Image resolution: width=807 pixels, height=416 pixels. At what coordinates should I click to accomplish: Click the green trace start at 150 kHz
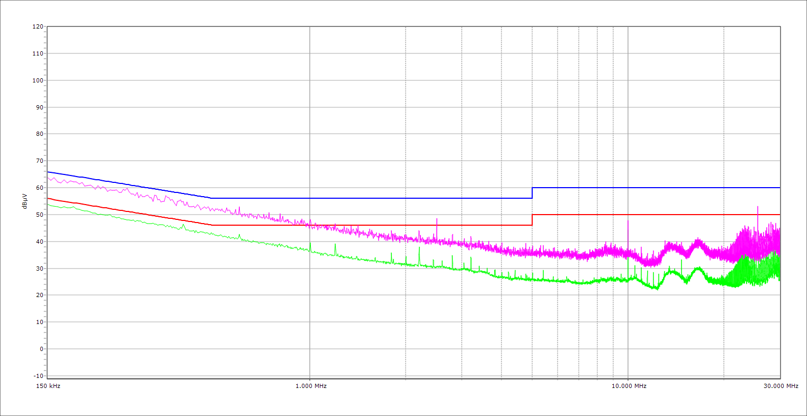tap(48, 204)
